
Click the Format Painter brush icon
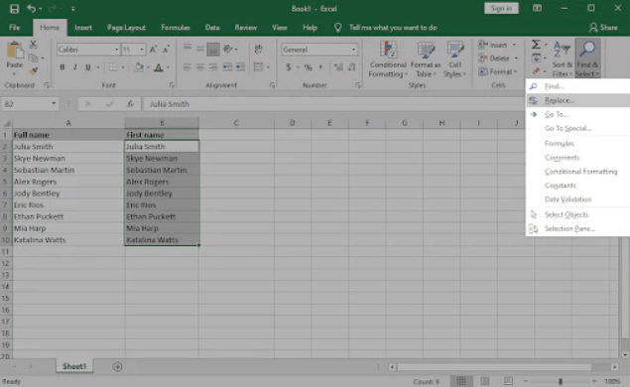point(34,71)
